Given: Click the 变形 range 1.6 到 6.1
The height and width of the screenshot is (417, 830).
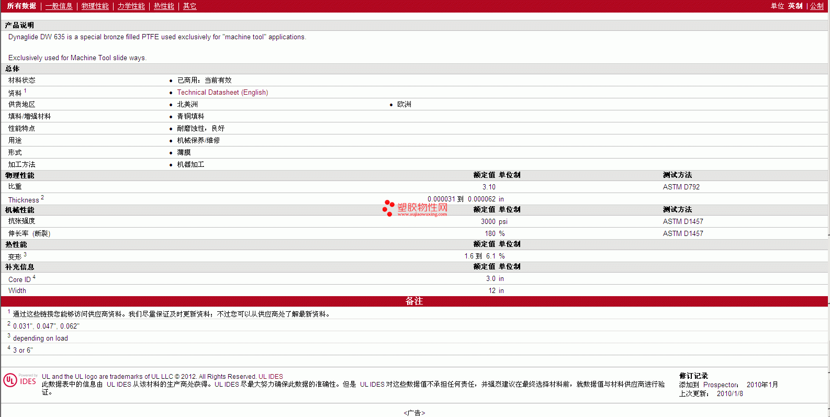Looking at the screenshot, I should [480, 256].
